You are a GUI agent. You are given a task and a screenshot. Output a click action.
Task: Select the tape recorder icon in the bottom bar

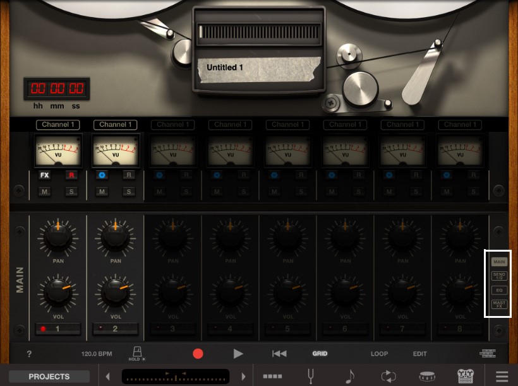(466, 377)
